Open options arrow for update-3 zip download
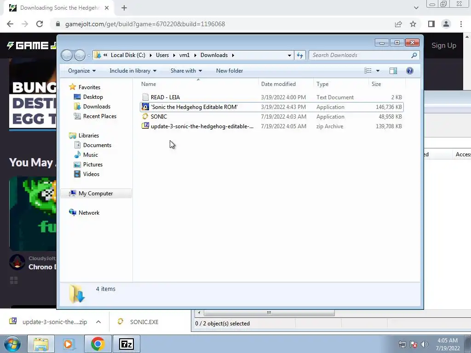The image size is (471, 353). 98,322
